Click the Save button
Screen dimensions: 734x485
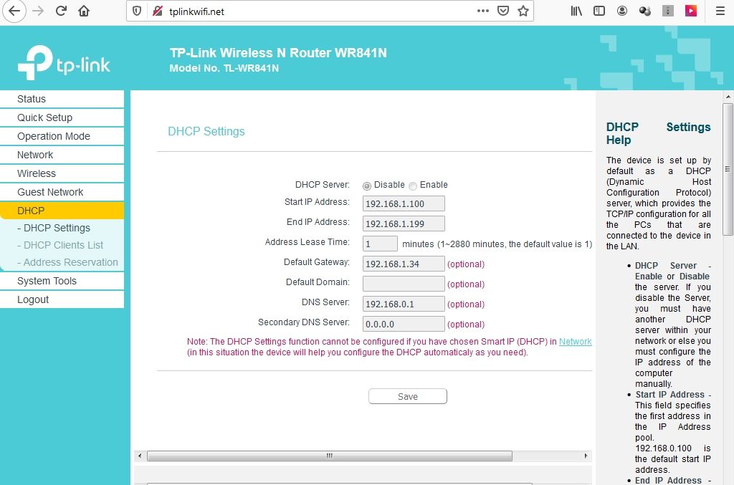pyautogui.click(x=408, y=396)
